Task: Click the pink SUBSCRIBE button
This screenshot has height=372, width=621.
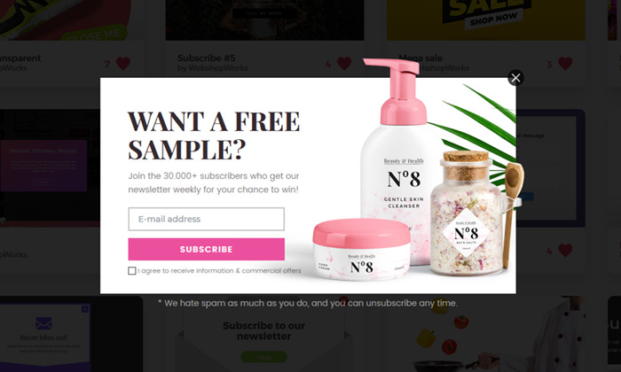Action: (x=206, y=249)
